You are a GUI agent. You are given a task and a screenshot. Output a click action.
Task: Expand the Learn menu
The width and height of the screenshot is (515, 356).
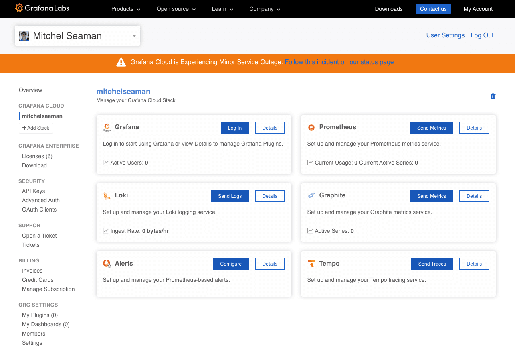point(222,9)
